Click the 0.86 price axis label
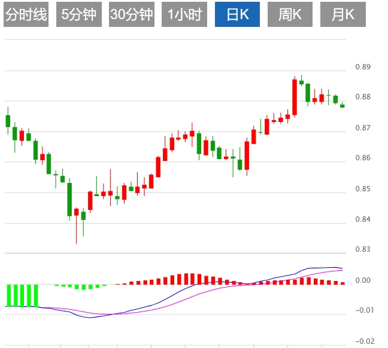This screenshot has height=348, width=388. 362,158
